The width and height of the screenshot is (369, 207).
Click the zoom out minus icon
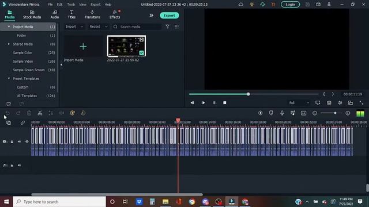point(315,113)
